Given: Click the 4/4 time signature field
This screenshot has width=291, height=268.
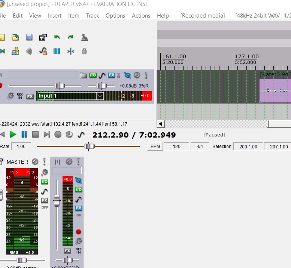Looking at the screenshot, I should click(200, 146).
